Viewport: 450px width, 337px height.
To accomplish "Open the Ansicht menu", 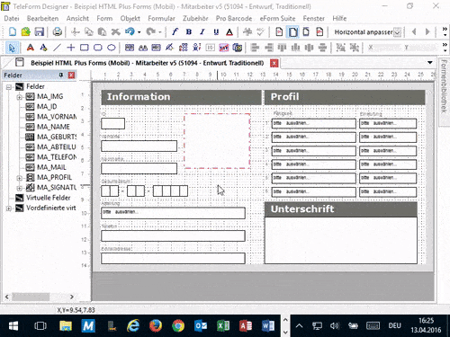I will (x=77, y=19).
